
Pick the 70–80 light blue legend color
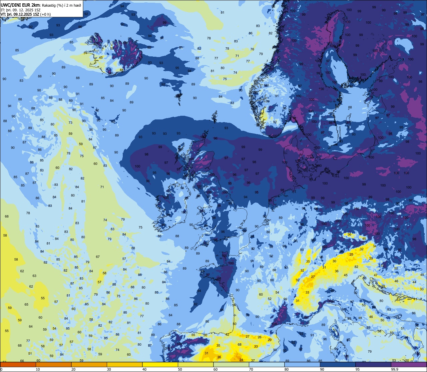tap(267, 364)
